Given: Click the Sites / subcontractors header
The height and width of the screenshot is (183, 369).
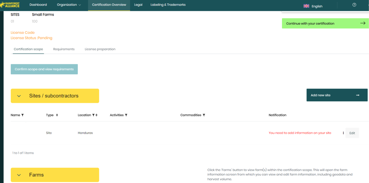Looking at the screenshot, I should (55, 96).
